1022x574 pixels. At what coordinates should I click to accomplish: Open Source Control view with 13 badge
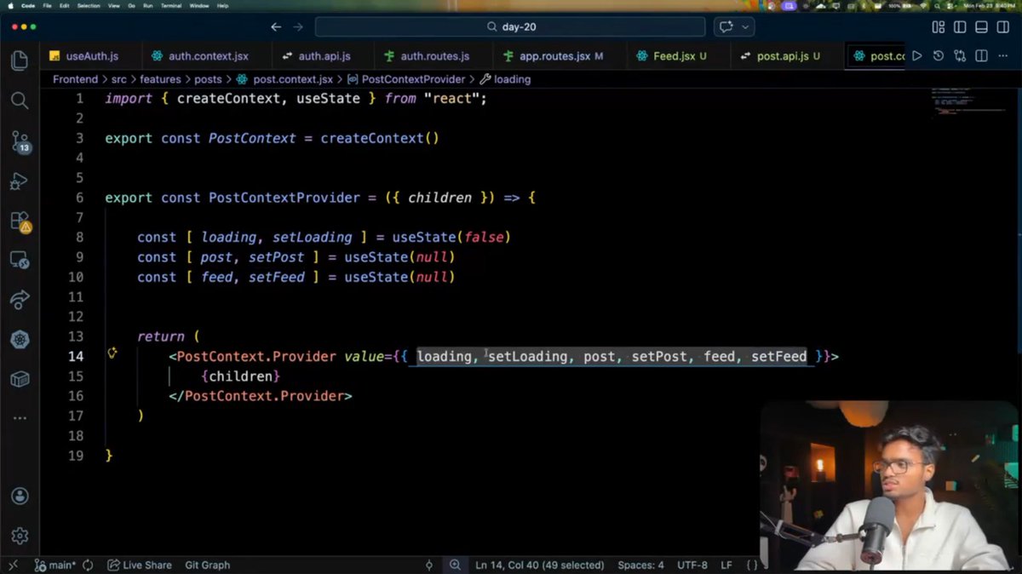[20, 141]
